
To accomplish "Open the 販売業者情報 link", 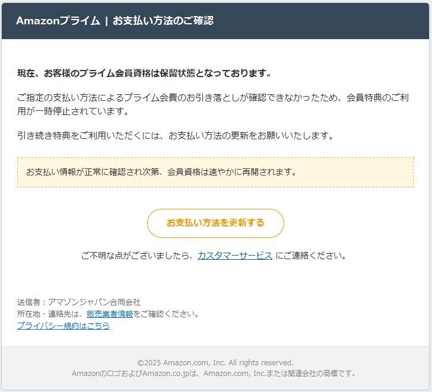I will [110, 314].
